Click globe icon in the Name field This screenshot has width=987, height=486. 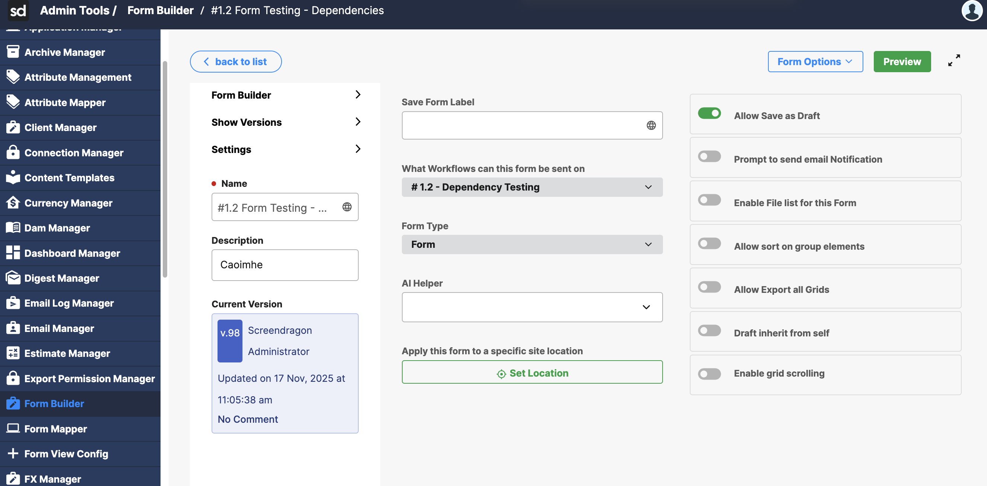(347, 207)
